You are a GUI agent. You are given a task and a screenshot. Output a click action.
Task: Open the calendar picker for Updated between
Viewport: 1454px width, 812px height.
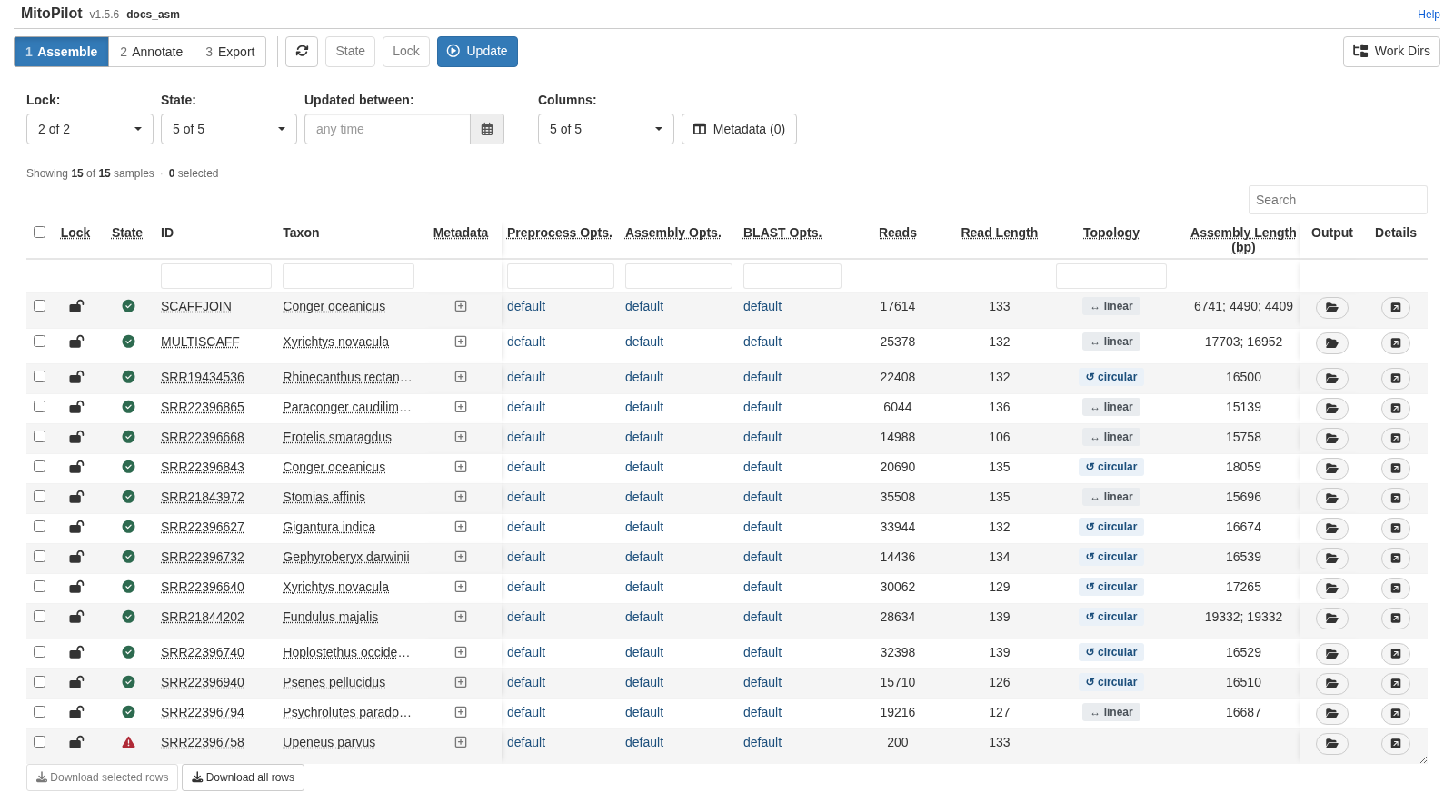(x=487, y=129)
